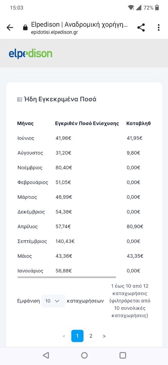Open the three-dot overflow menu
Screen dimensions: 168x365
coord(158,28)
